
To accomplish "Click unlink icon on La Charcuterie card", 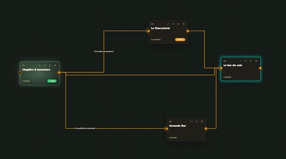I will click(173, 24).
